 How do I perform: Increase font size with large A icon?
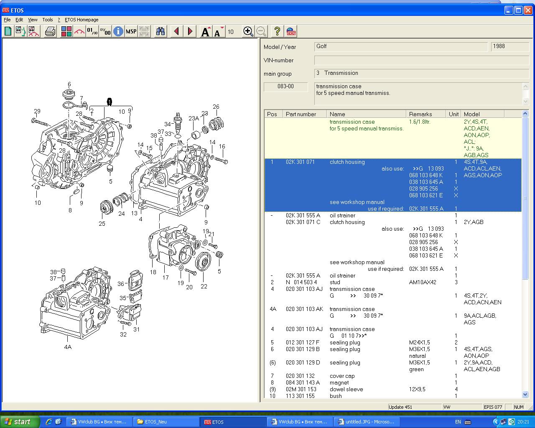tap(205, 31)
